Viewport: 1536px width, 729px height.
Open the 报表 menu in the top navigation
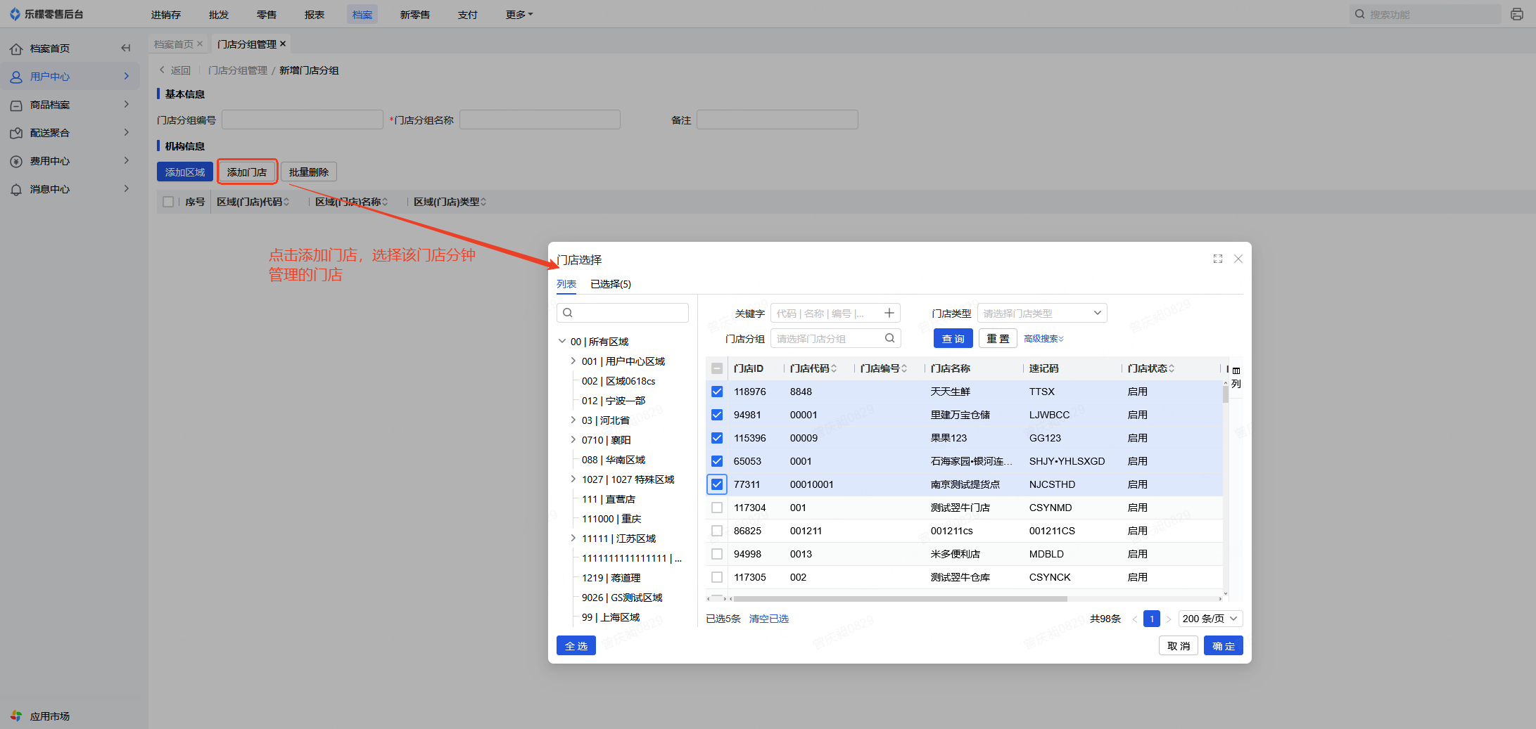[314, 14]
